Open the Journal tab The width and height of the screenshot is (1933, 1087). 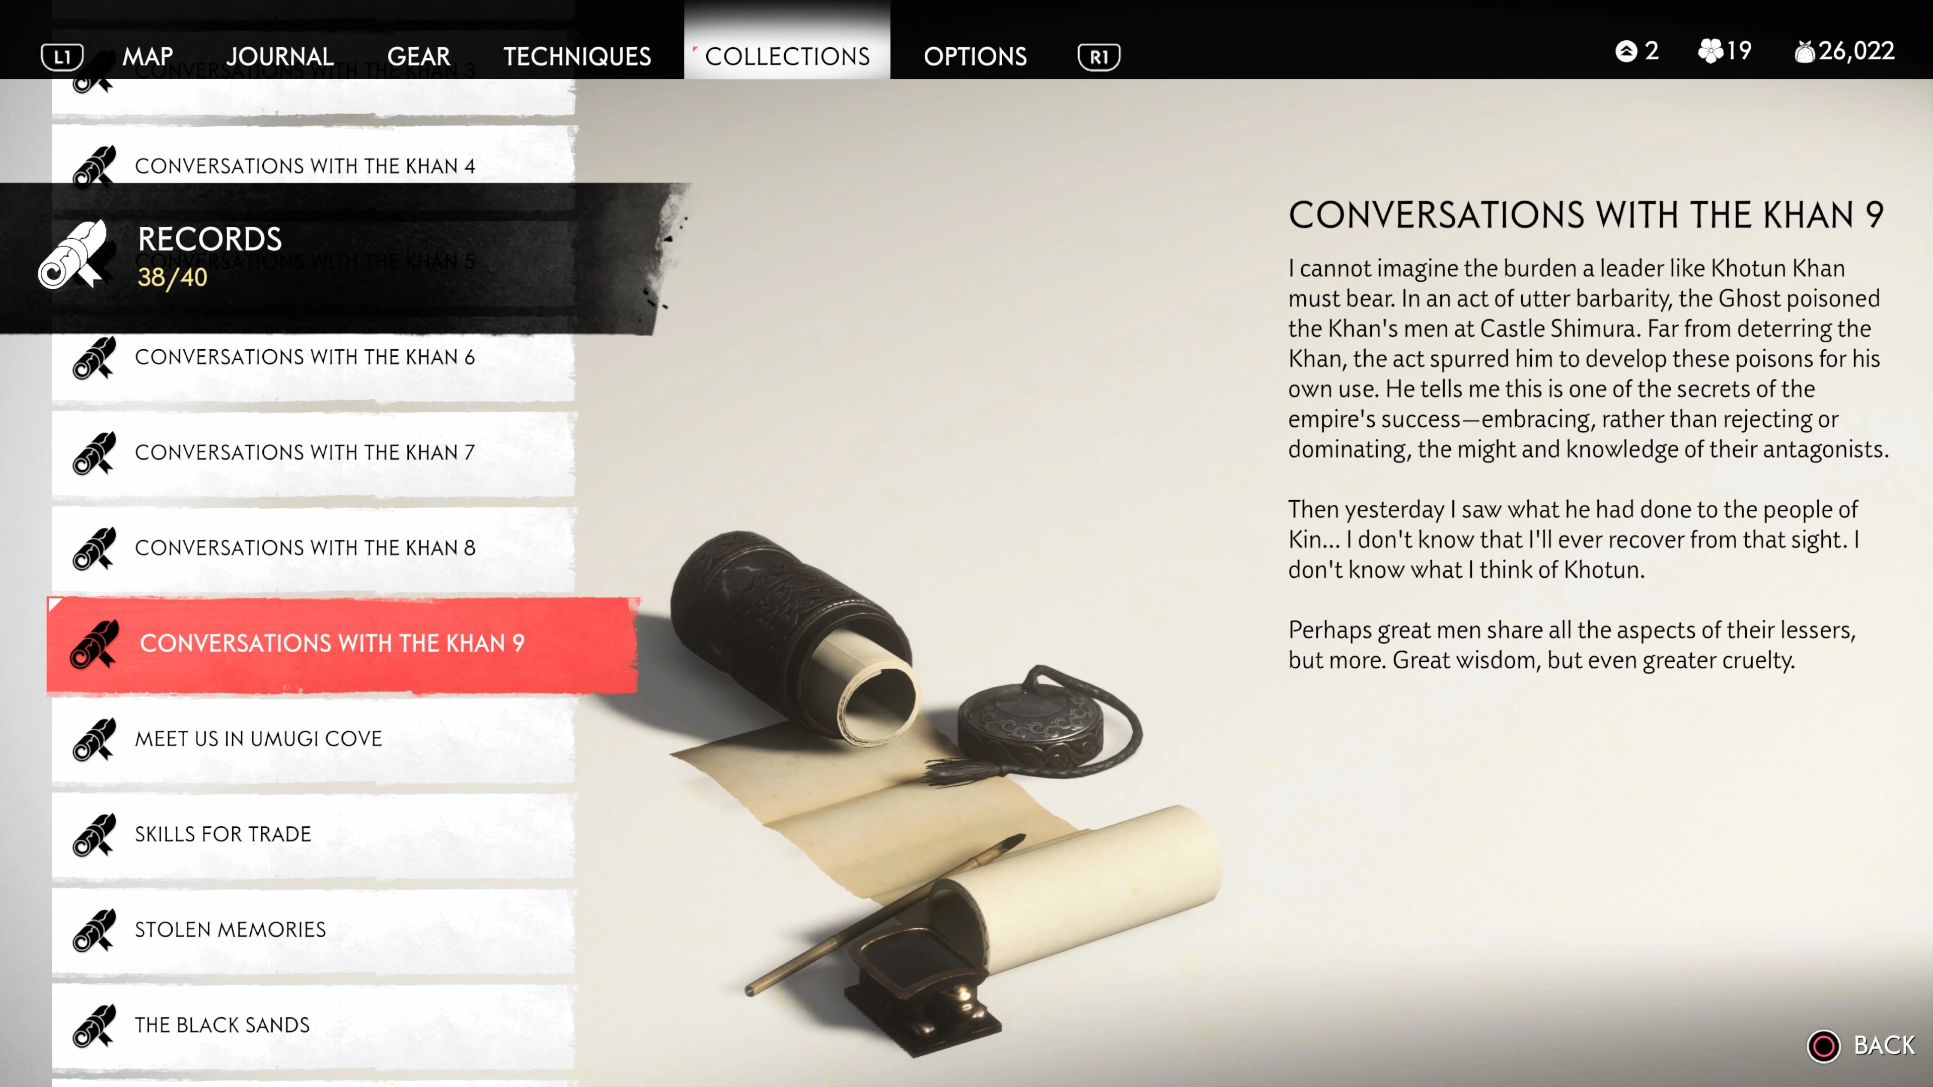(280, 57)
